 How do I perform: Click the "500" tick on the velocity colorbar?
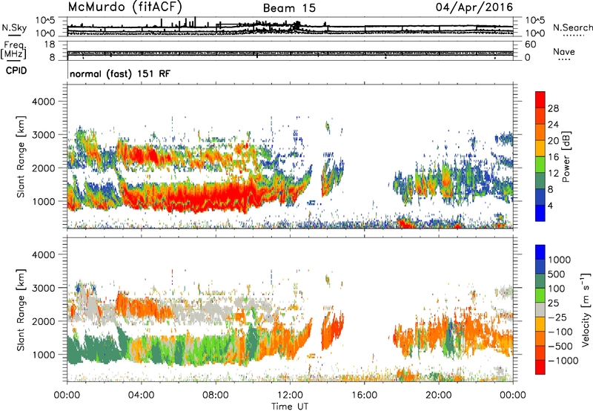[x=557, y=274]
